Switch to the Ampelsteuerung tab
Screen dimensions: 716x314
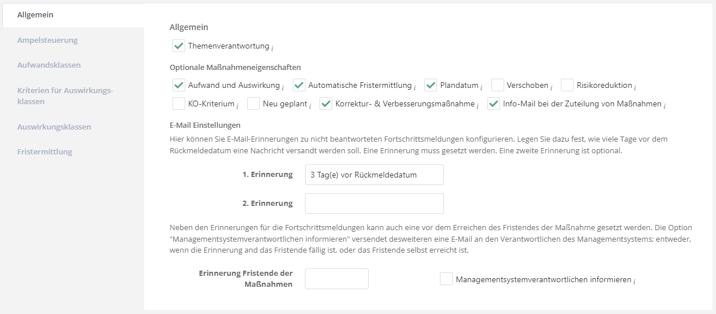47,40
